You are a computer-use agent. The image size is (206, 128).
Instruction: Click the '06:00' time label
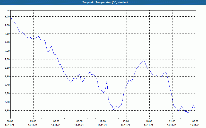coord(57,121)
